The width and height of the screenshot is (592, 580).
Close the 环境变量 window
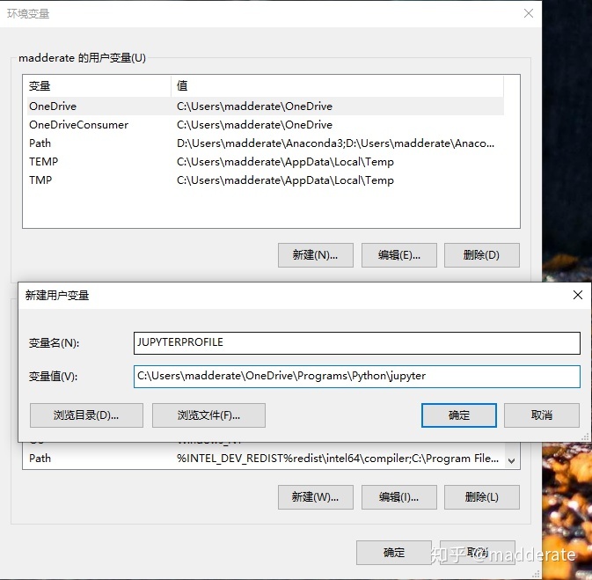pos(529,13)
